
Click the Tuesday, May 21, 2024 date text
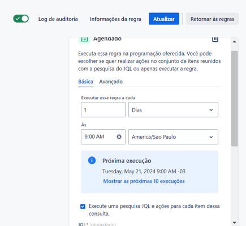tap(144, 171)
